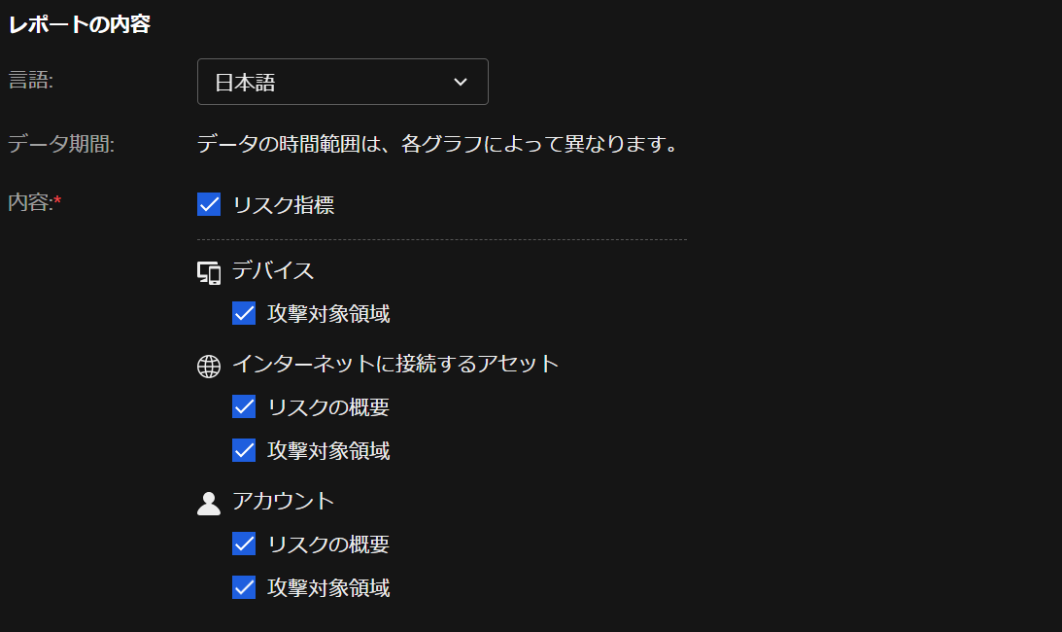Click the globe icon for internet-facing assets
The height and width of the screenshot is (632, 1062).
tap(209, 366)
